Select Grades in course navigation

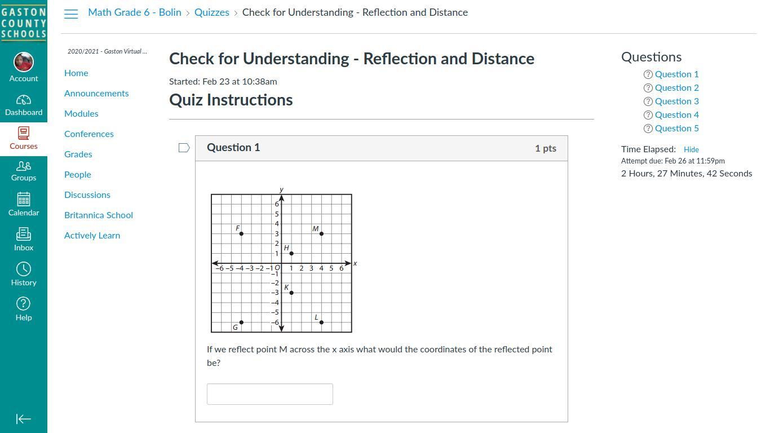coord(78,154)
